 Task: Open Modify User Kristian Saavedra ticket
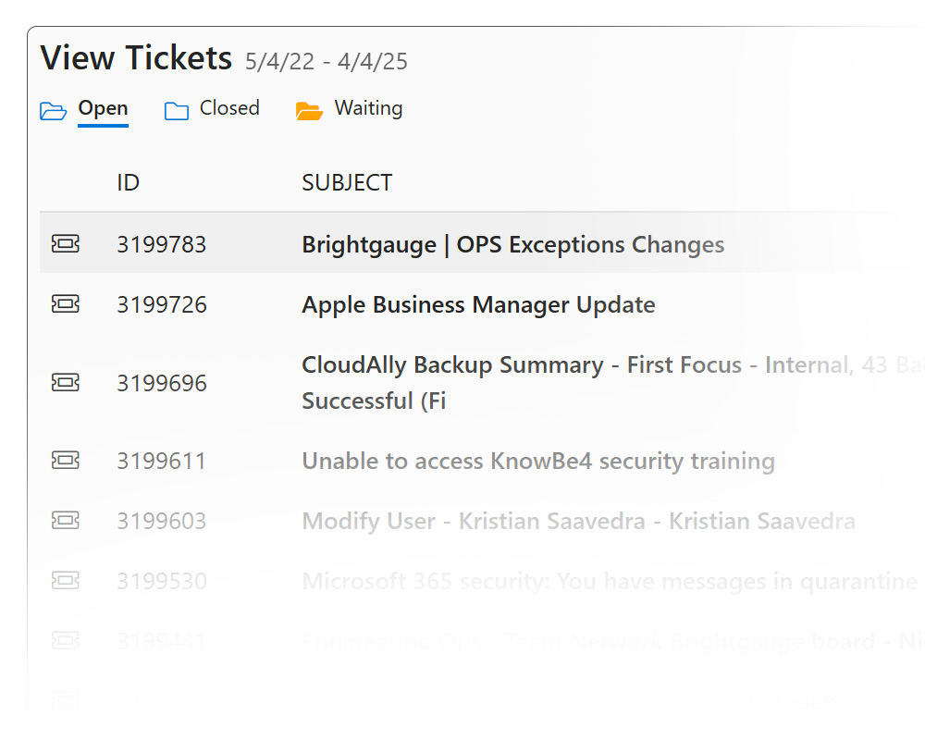[578, 521]
